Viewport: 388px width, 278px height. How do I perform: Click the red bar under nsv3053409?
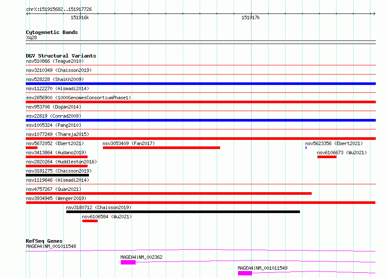coord(161,148)
